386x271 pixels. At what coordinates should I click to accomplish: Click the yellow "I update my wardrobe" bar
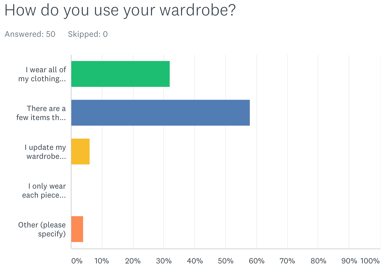point(80,152)
